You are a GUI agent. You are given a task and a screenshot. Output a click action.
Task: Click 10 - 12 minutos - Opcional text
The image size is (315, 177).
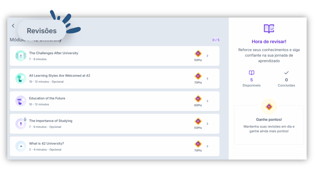(46, 81)
